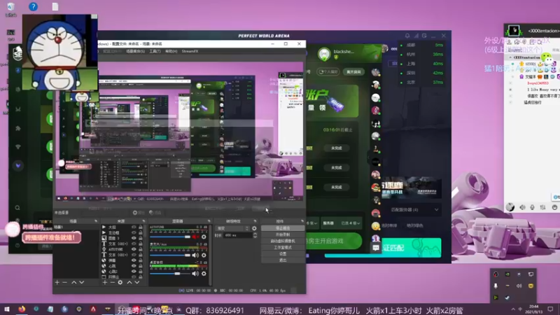This screenshot has height=315, width=560.
Task: Open AUTOTUNE audio settings gear in mixer
Action: (x=204, y=237)
